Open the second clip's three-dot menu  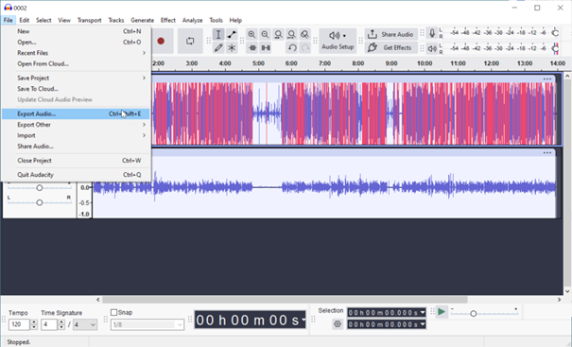coord(547,152)
